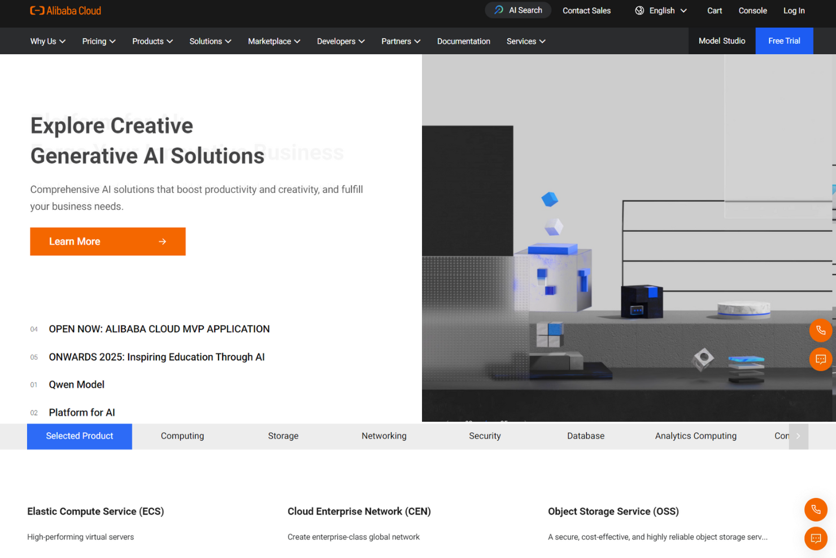
Task: Switch to the Selected Product tab
Action: pyautogui.click(x=79, y=436)
